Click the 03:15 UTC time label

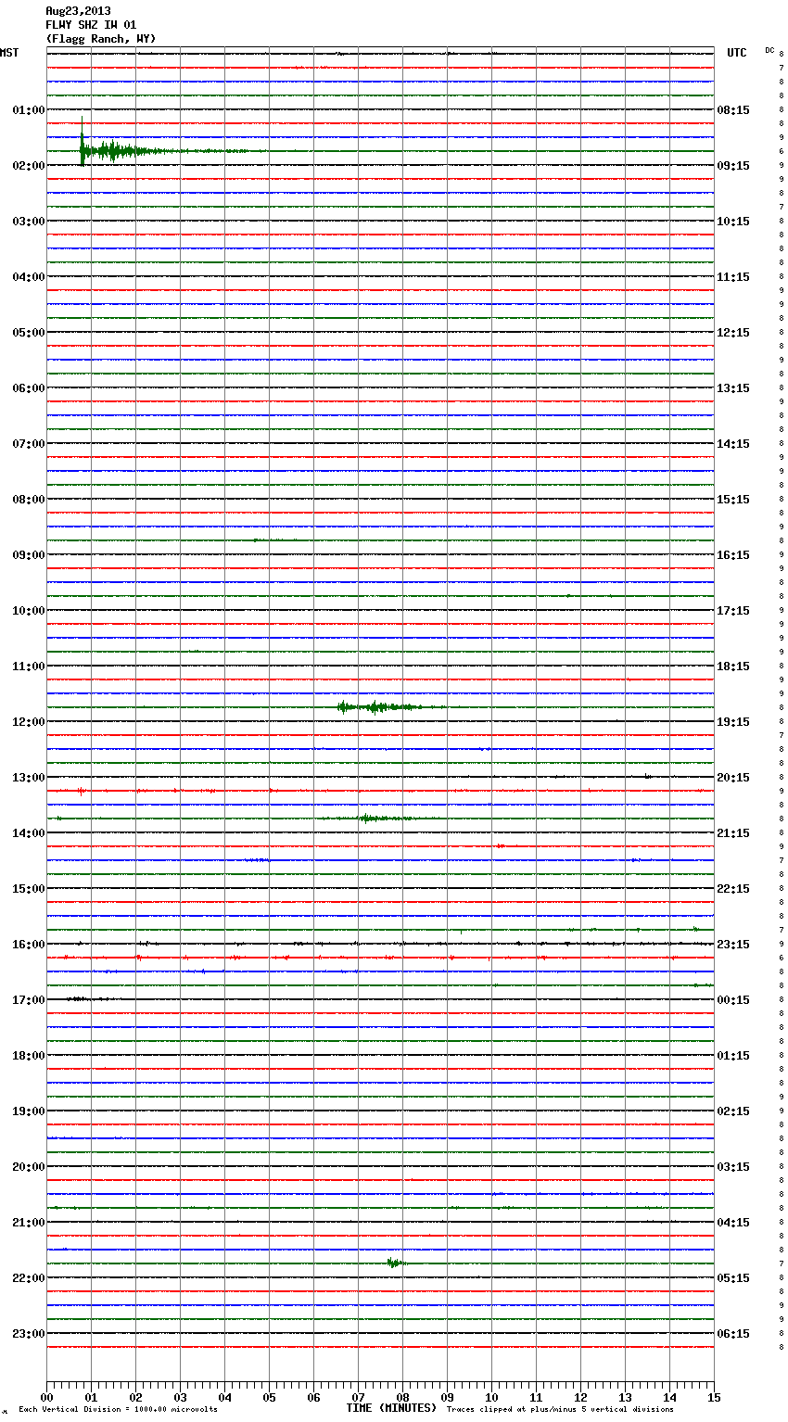[x=733, y=1167]
